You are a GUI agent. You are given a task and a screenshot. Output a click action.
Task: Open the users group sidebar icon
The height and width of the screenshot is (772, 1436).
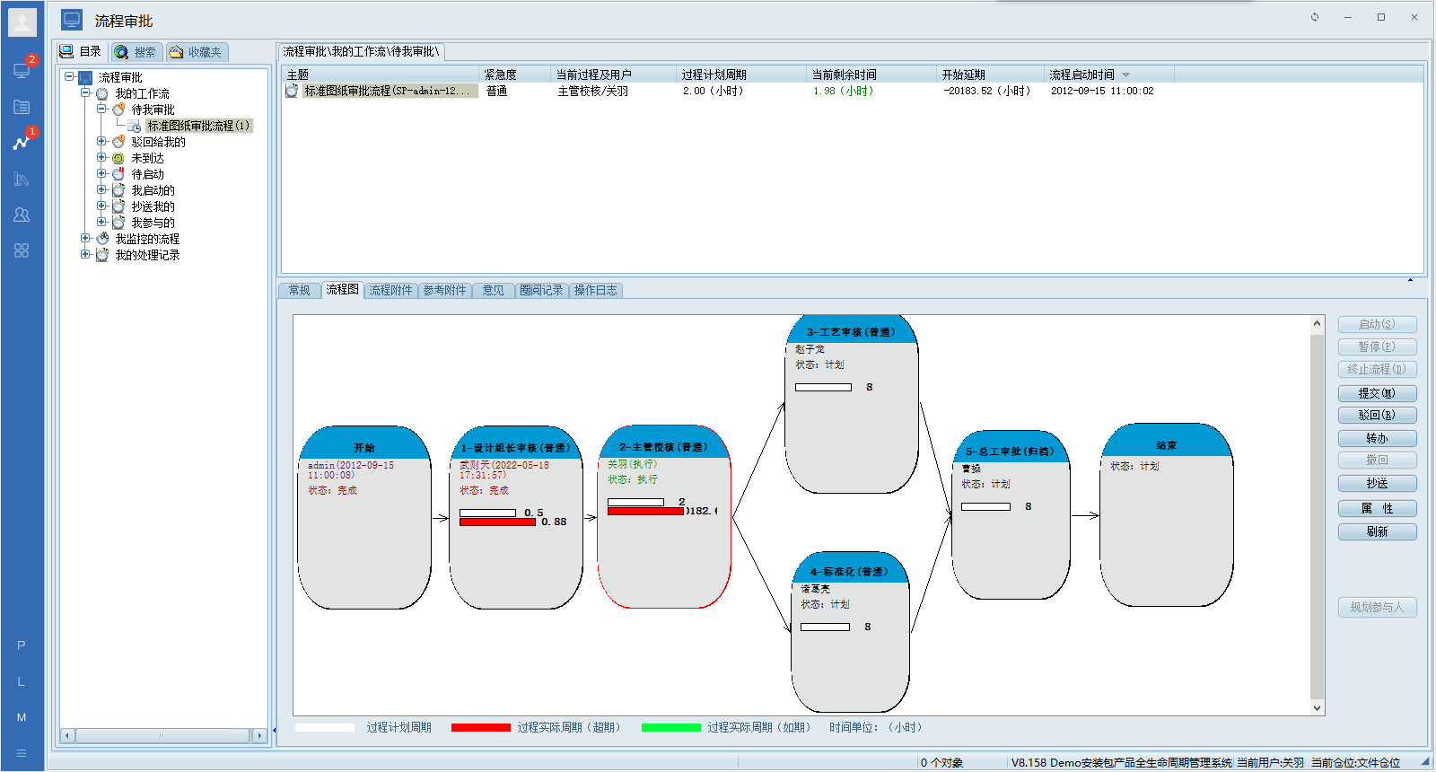tap(22, 215)
